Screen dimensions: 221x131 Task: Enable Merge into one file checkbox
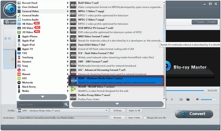tap(145, 118)
